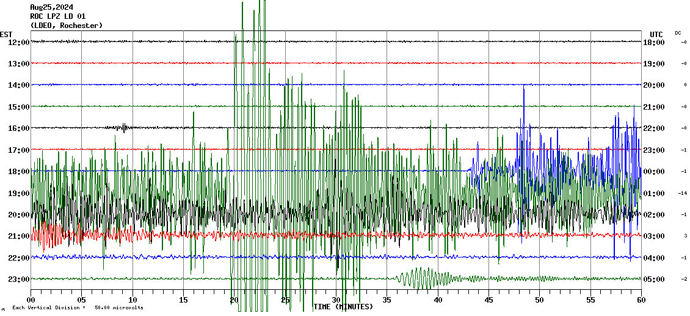Click minute tick label 55 on time axis

pyautogui.click(x=590, y=300)
